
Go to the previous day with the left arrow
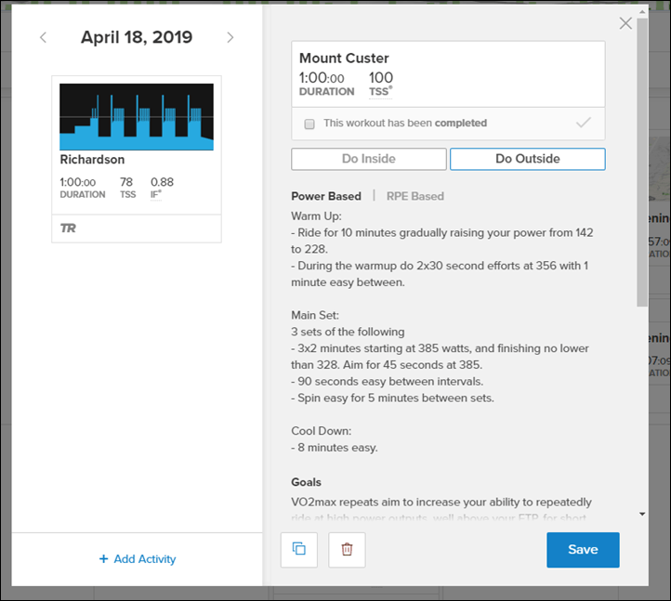tap(44, 38)
